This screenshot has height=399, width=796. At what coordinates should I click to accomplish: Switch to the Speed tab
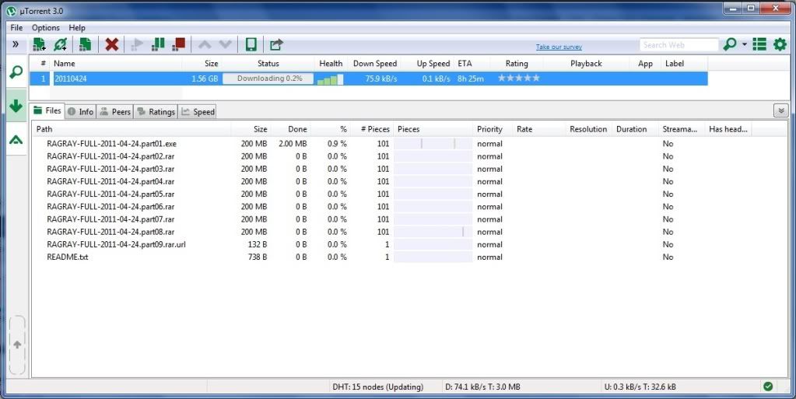tap(198, 112)
